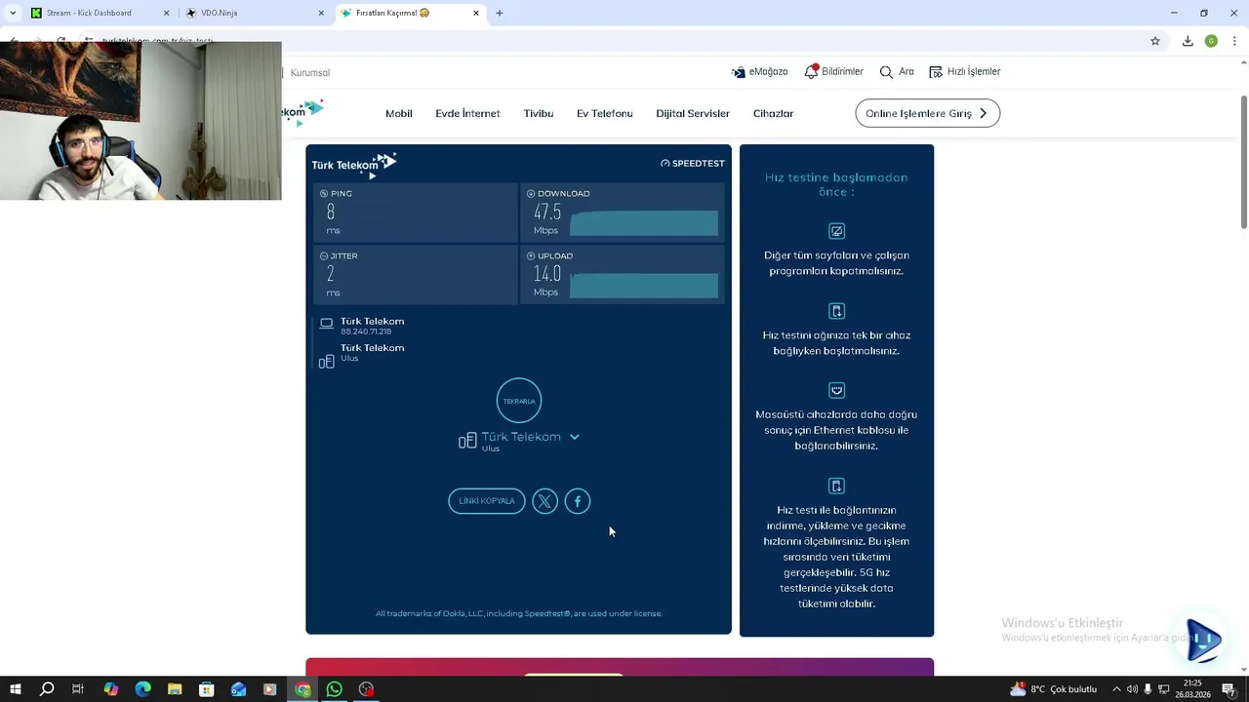Viewport: 1249px width, 702px height.
Task: Open the volume speaker tray icon
Action: (x=1132, y=689)
